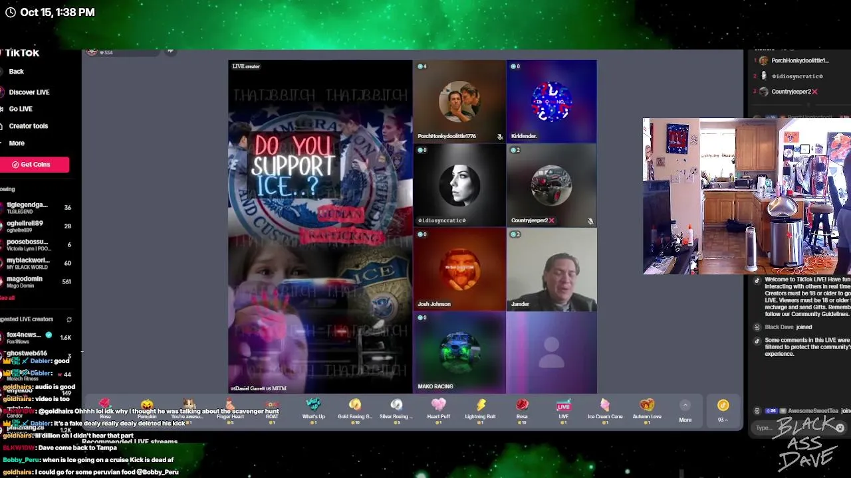Select the PorchHonkydoolittle1776 guest tile
Viewport: 851px width, 478px height.
[459, 101]
